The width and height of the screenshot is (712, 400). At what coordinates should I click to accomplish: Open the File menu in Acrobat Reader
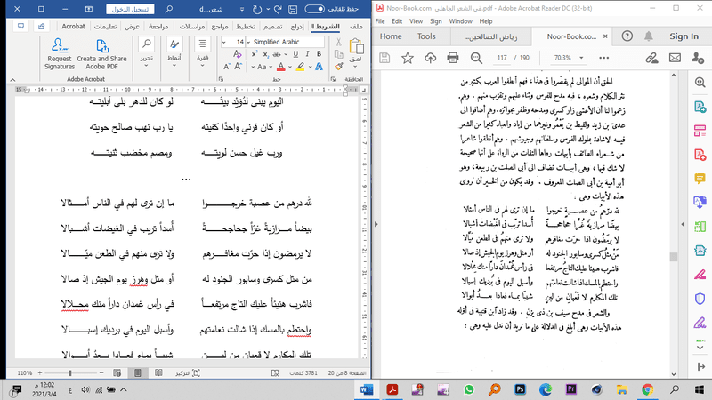[380, 21]
